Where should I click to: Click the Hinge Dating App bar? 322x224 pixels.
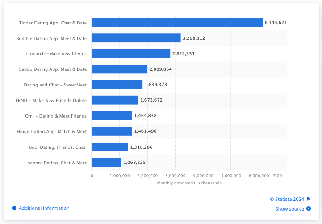click(x=112, y=131)
